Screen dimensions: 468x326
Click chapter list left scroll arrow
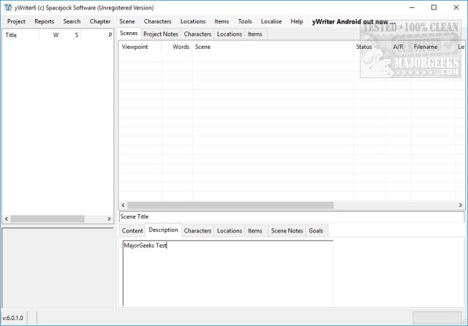click(x=7, y=219)
